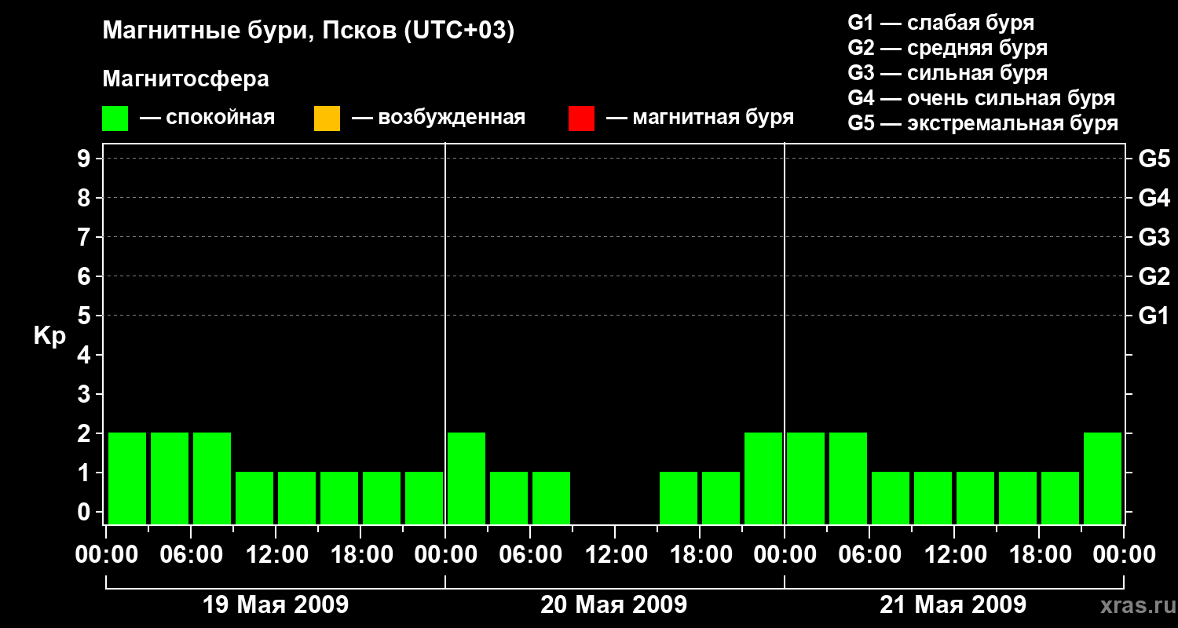This screenshot has width=1178, height=628.
Task: Click the 'G5 — экстремальная буря' legend line
Action: pos(982,123)
